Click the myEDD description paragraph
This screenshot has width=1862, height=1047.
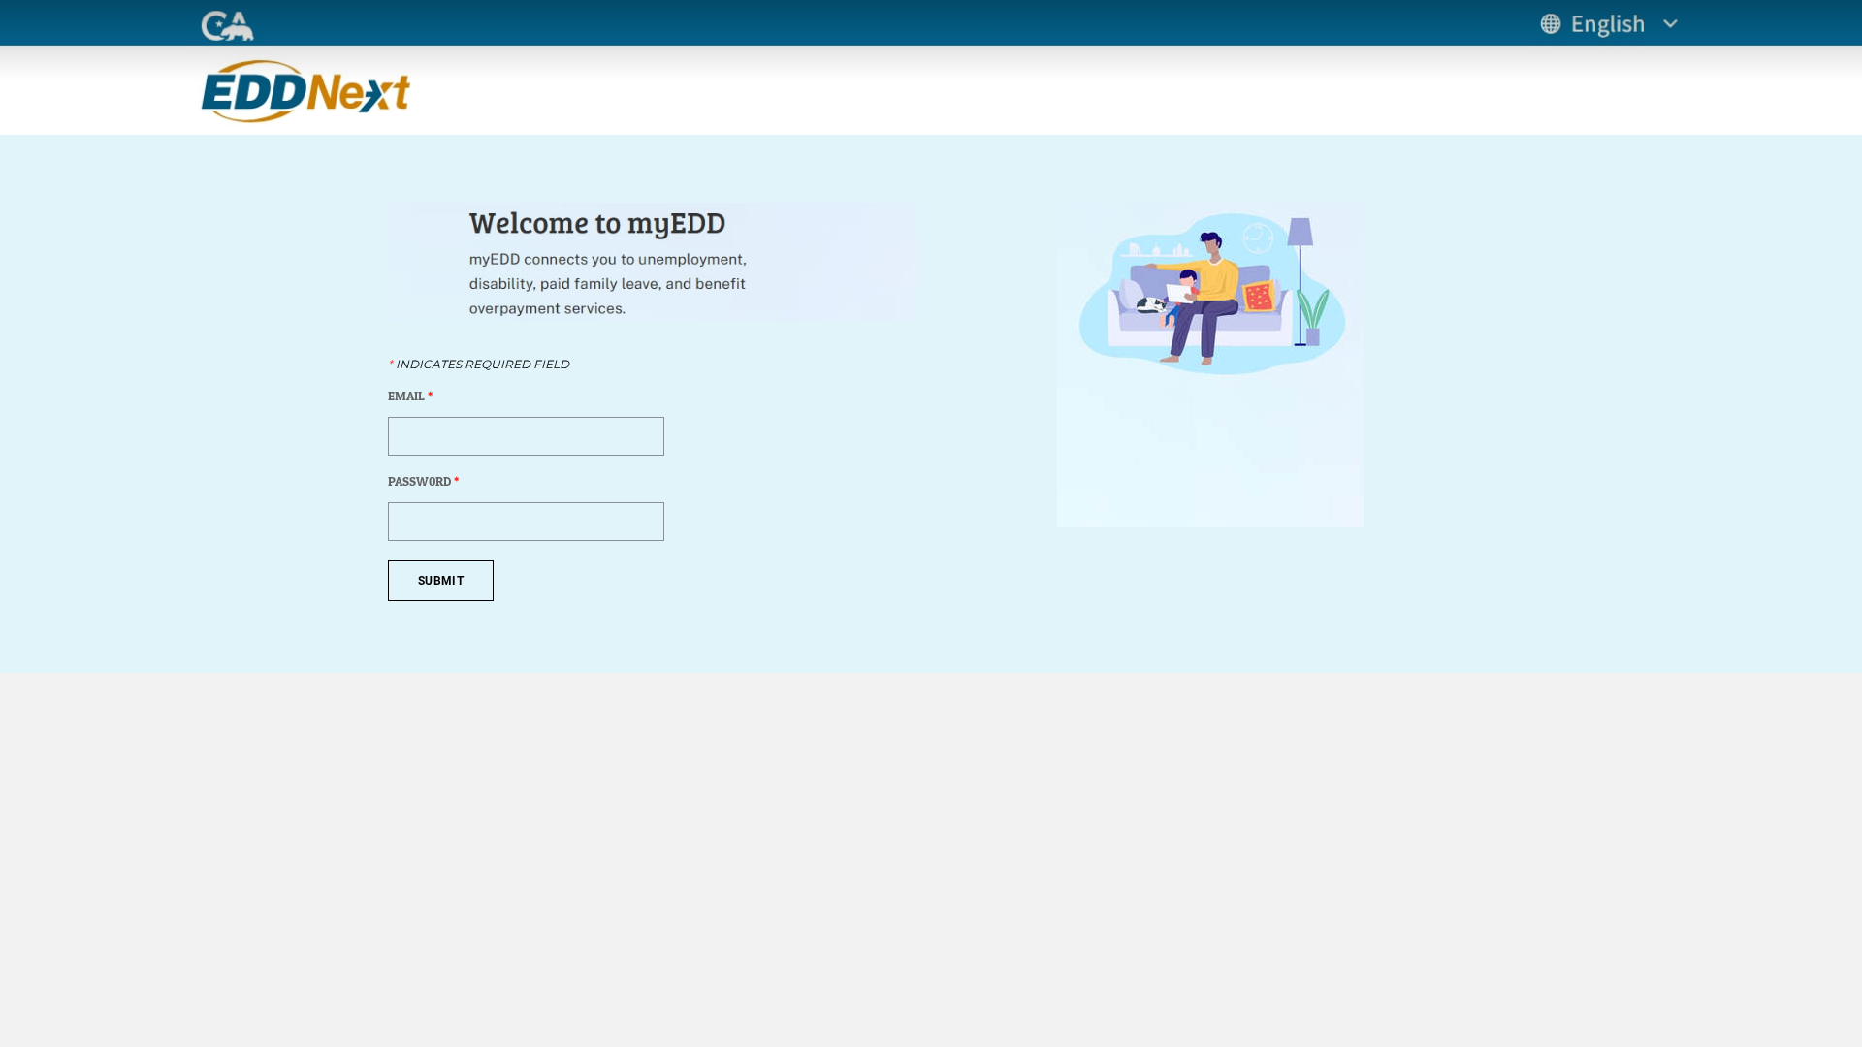click(607, 284)
